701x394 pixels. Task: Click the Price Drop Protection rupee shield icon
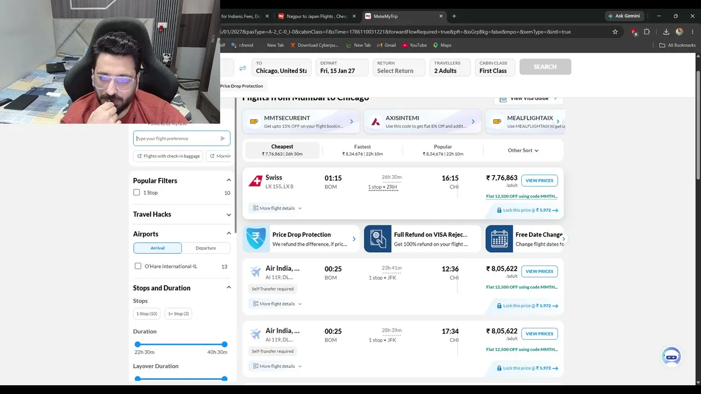click(x=256, y=239)
